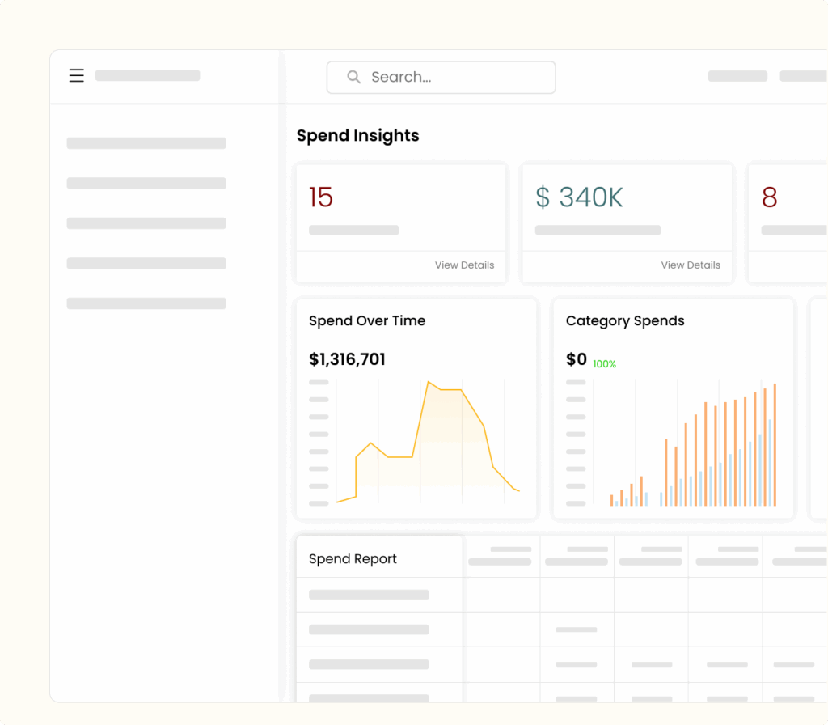Click the peak of the yellow line chart
Image resolution: width=828 pixels, height=725 pixels.
pos(429,383)
